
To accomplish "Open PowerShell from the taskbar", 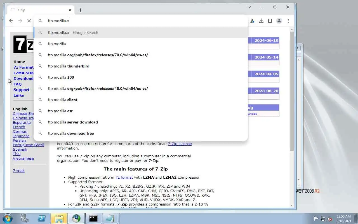I will (42, 218).
